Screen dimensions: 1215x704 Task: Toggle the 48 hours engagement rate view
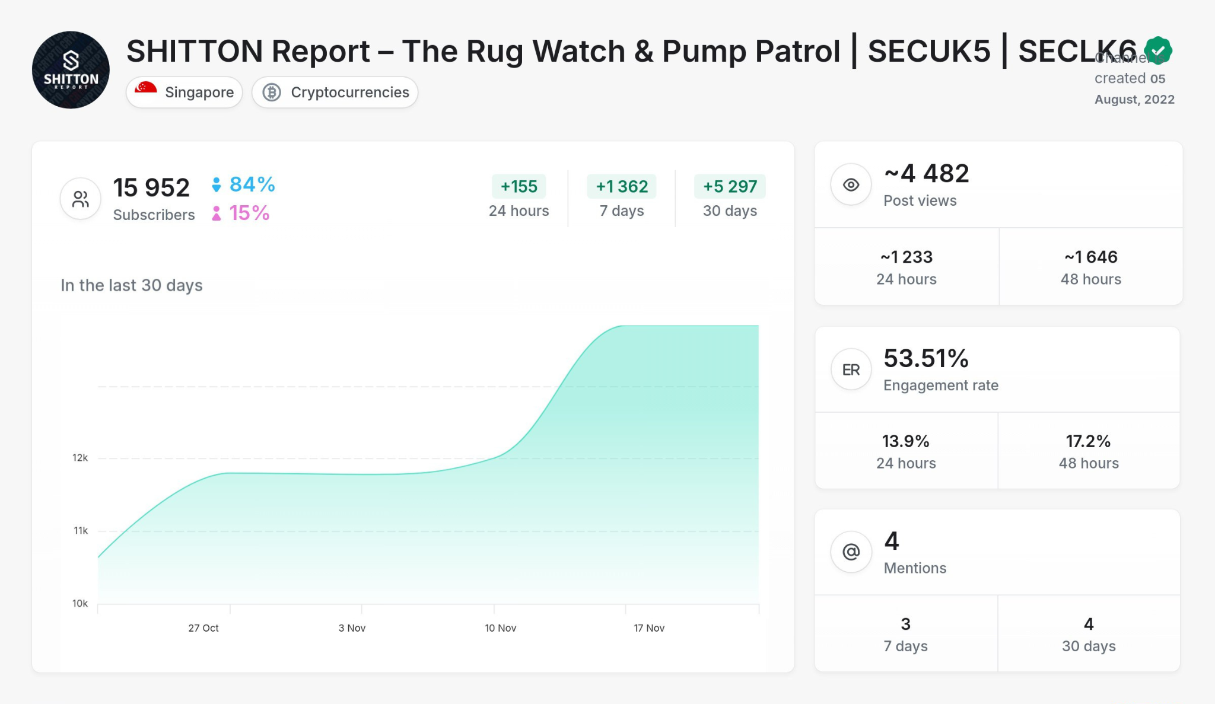point(1089,451)
